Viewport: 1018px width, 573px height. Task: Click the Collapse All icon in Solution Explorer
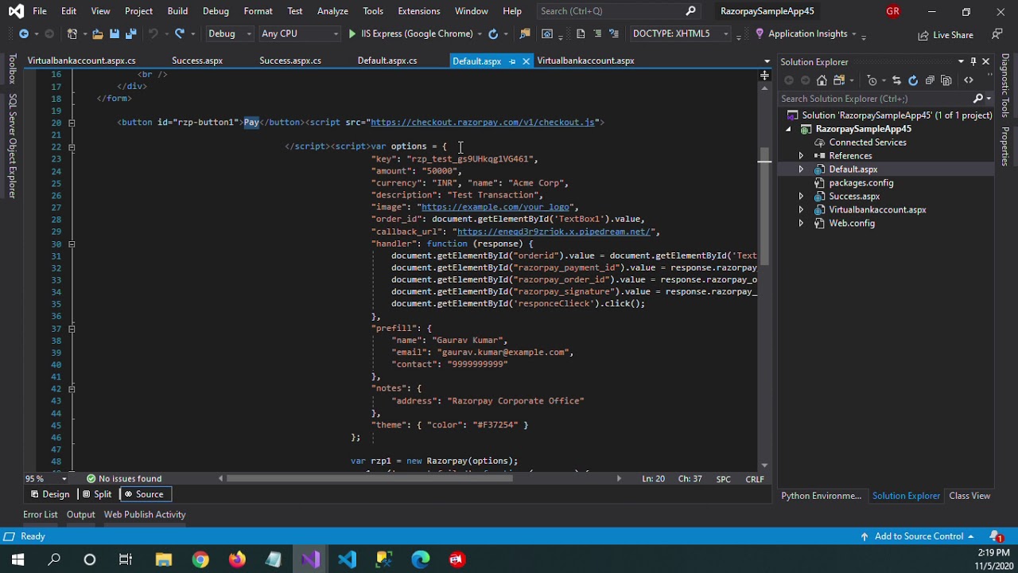pos(930,80)
